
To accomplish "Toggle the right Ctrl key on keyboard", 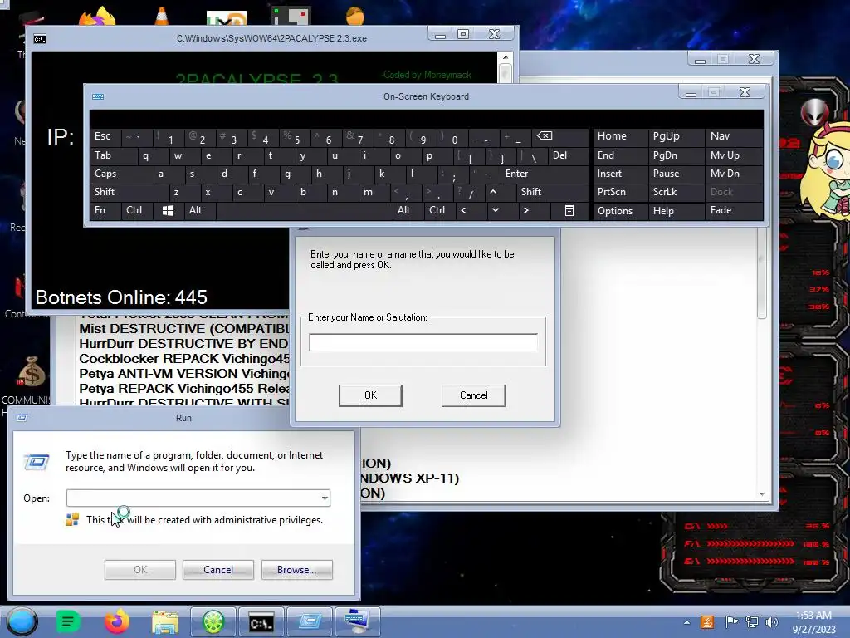I will pos(438,210).
